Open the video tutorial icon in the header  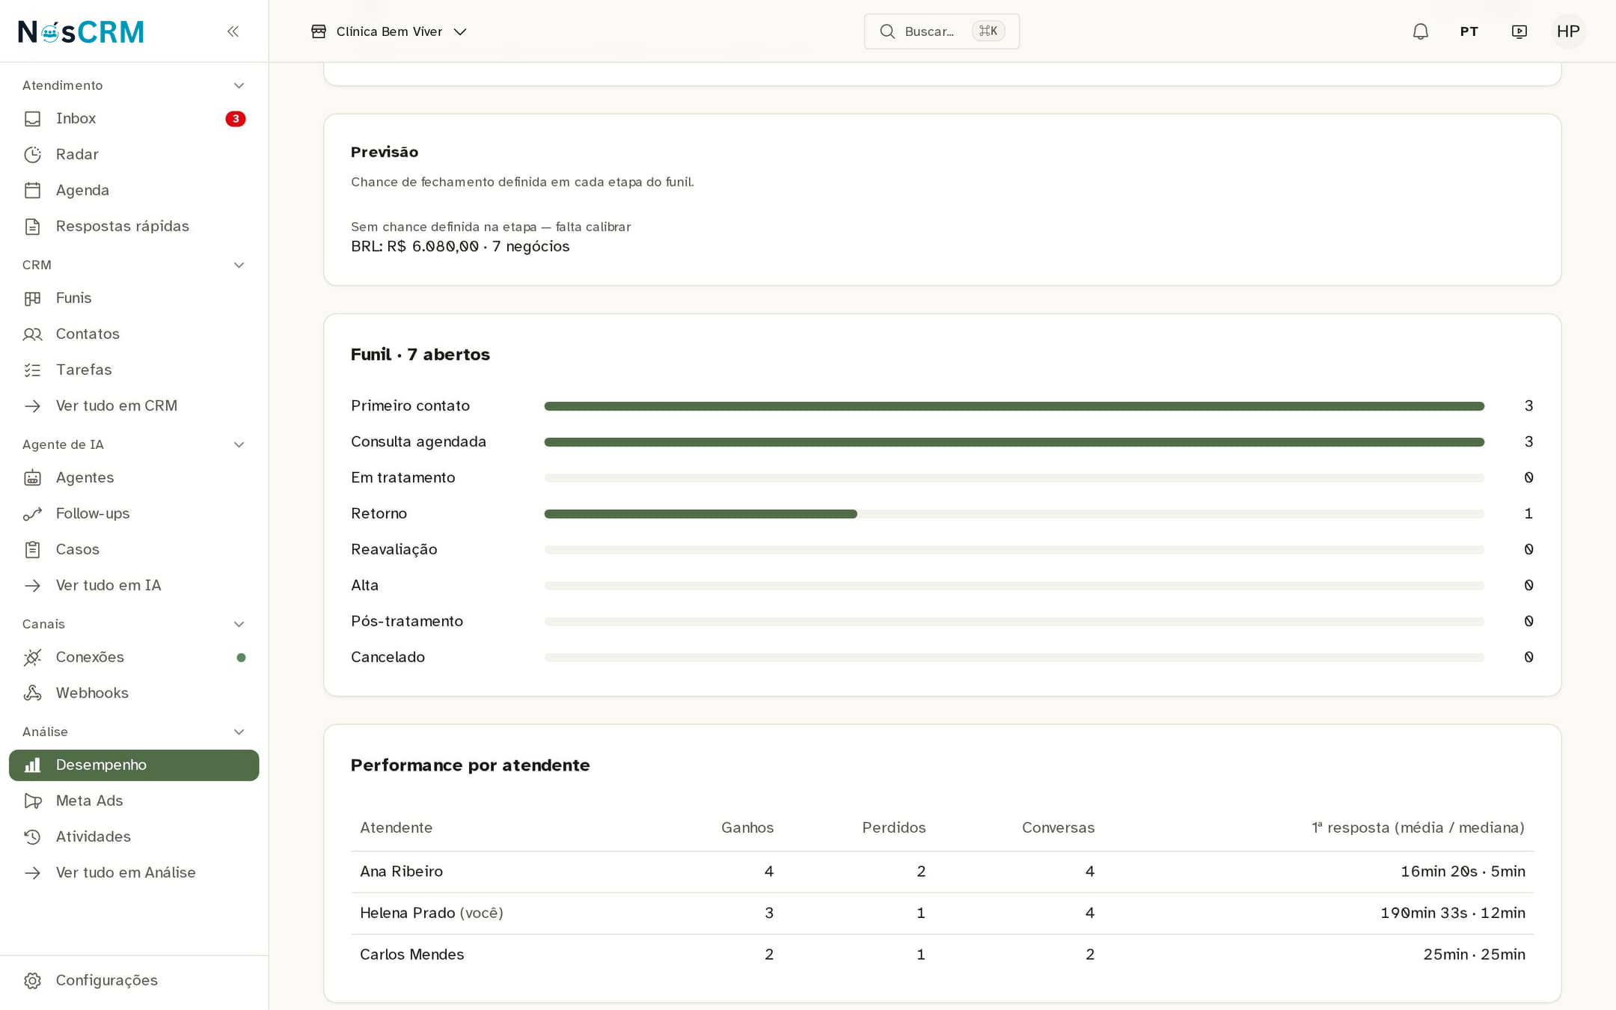point(1519,31)
